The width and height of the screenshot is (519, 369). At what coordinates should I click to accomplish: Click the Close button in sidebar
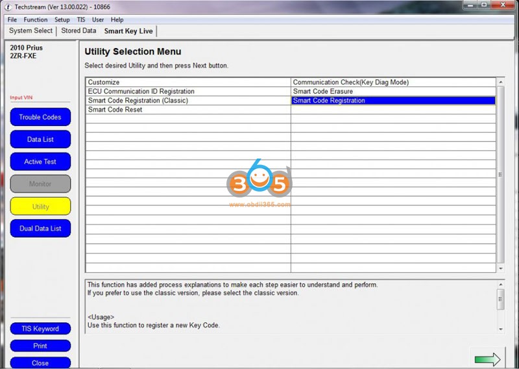pos(40,363)
